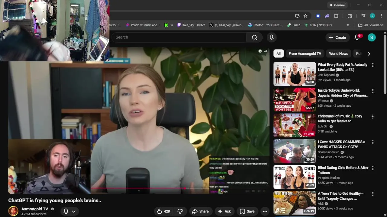Bookmark this page with the star icon
The width and height of the screenshot is (387, 217).
pos(305,16)
